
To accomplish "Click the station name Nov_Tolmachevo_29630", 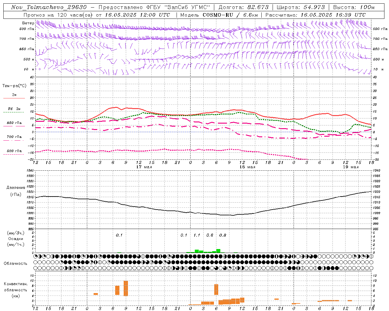I will click(49, 7).
